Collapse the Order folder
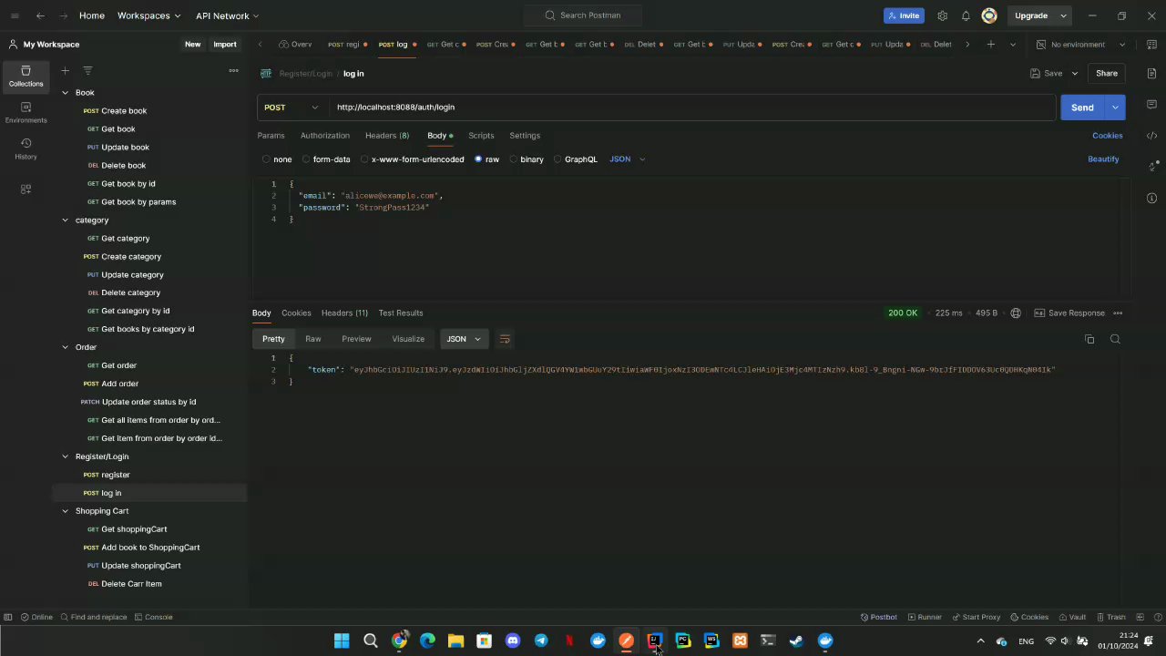1166x656 pixels. point(65,347)
